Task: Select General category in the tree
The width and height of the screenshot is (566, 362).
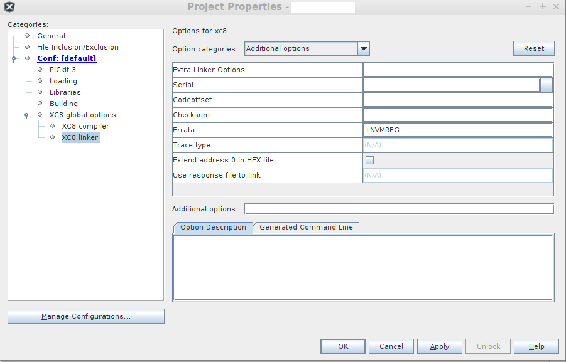Action: pos(51,36)
